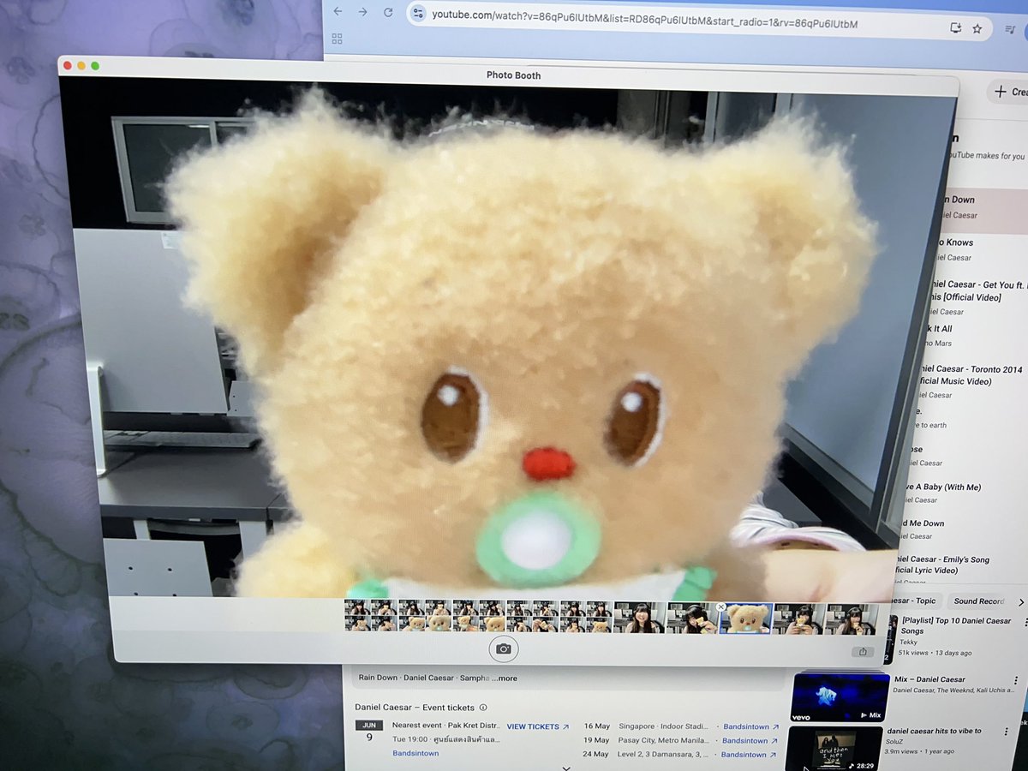1028x771 pixels.
Task: Go forward in the Chrome browser
Action: tap(363, 12)
